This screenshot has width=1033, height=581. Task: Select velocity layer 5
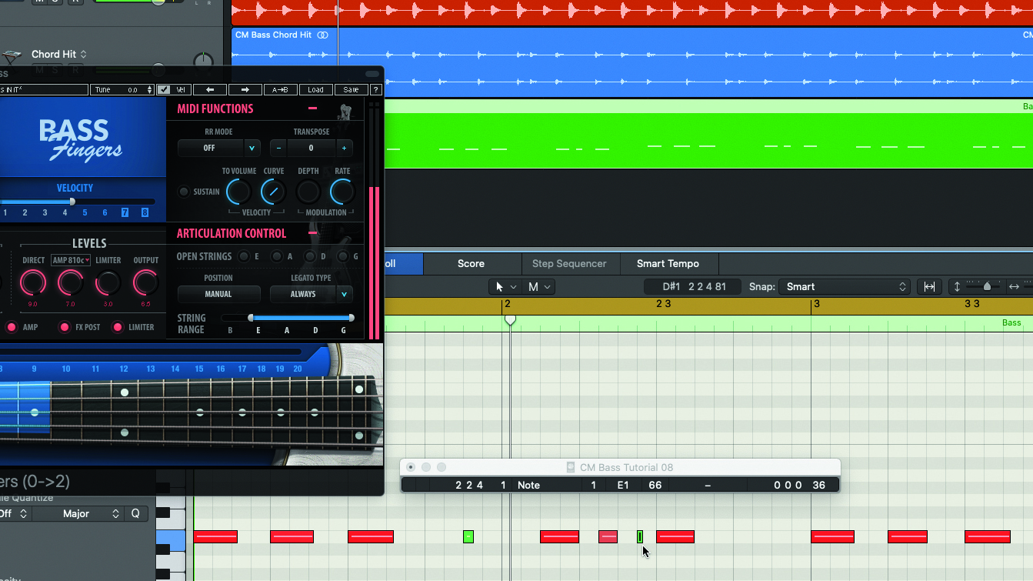point(85,212)
